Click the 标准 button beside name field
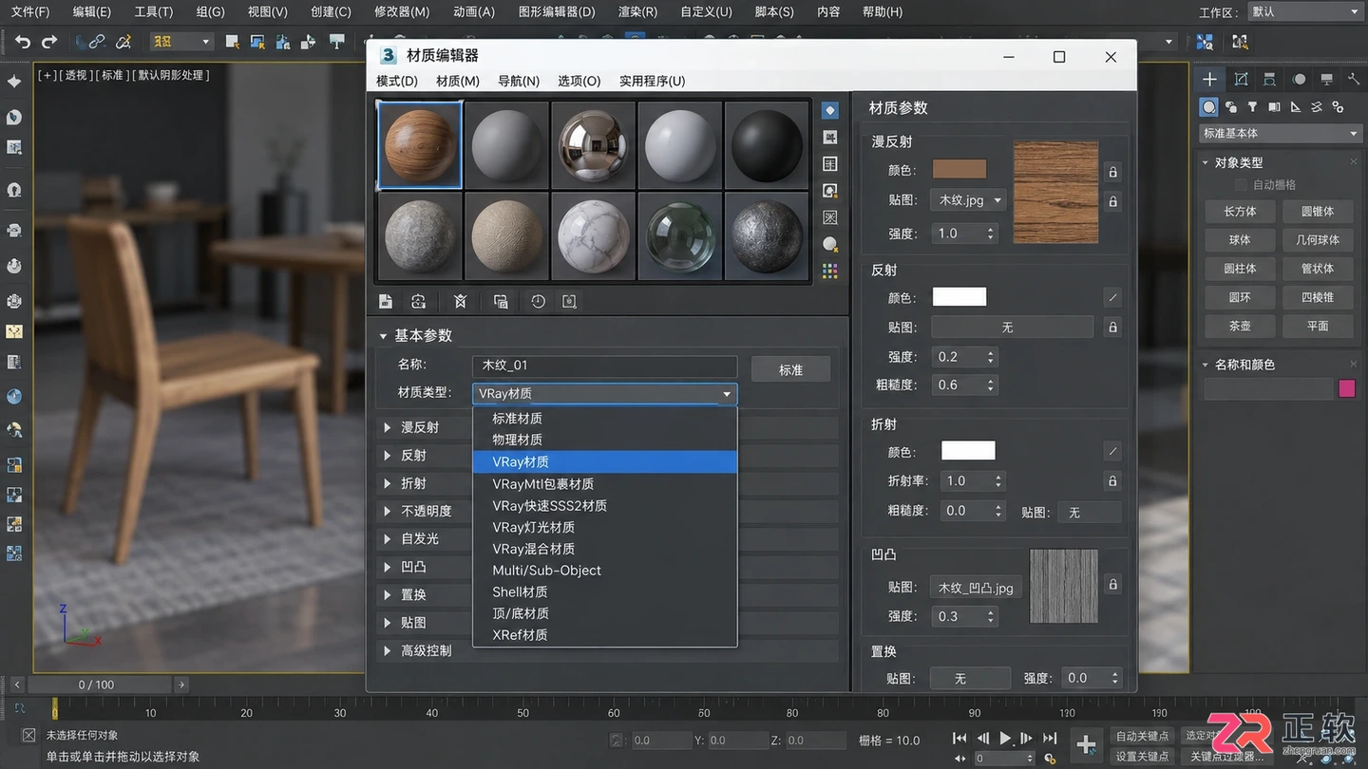The width and height of the screenshot is (1368, 769). coord(790,369)
